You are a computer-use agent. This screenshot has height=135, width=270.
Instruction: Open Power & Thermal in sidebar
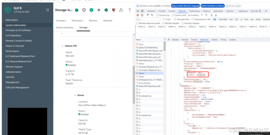tap(15, 46)
